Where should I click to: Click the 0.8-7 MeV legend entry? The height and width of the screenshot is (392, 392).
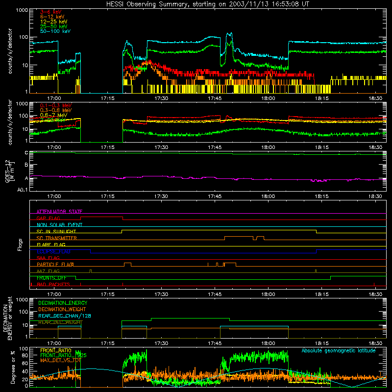tap(53, 115)
